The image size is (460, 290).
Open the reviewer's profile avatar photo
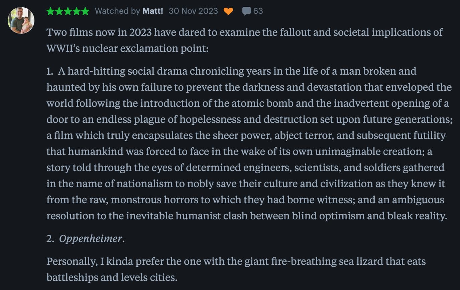tap(21, 20)
